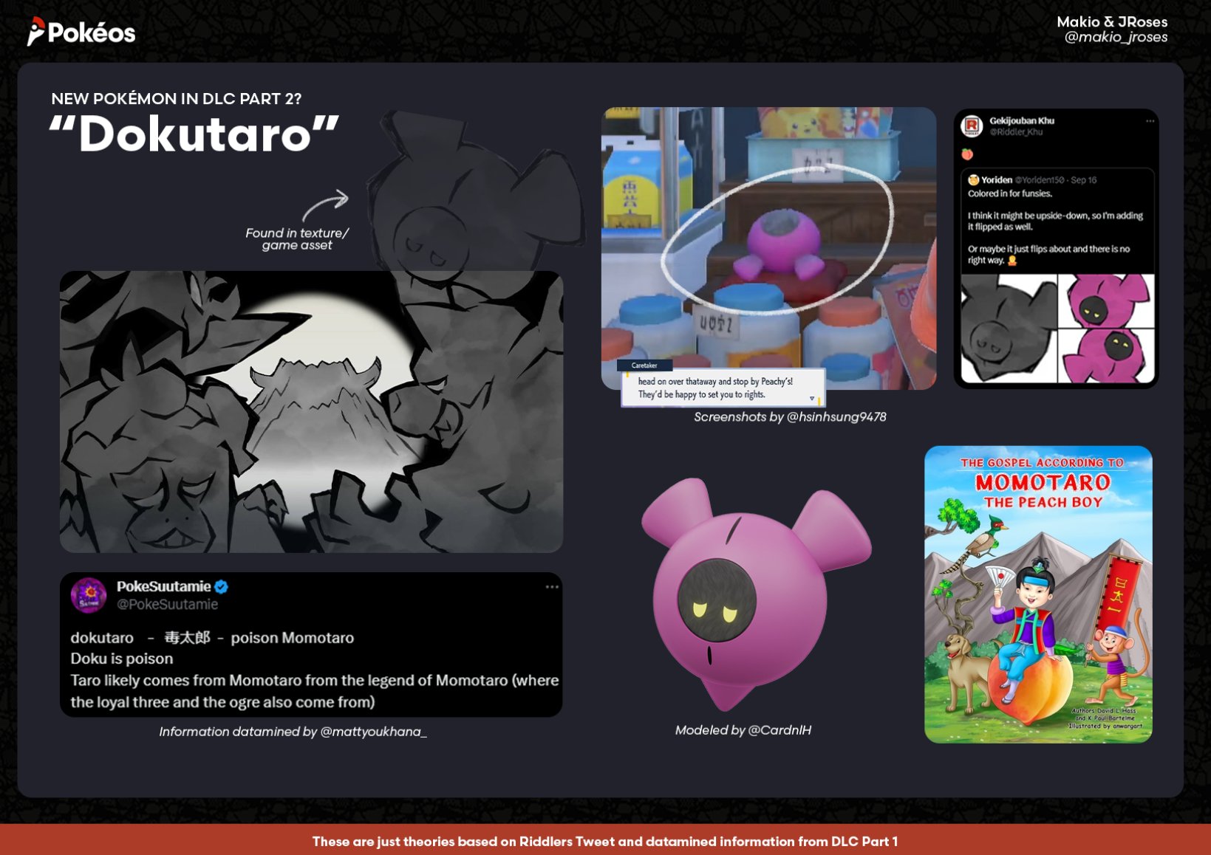Open more options on PokeSuutamie's tweet
The height and width of the screenshot is (855, 1211).
(x=552, y=587)
